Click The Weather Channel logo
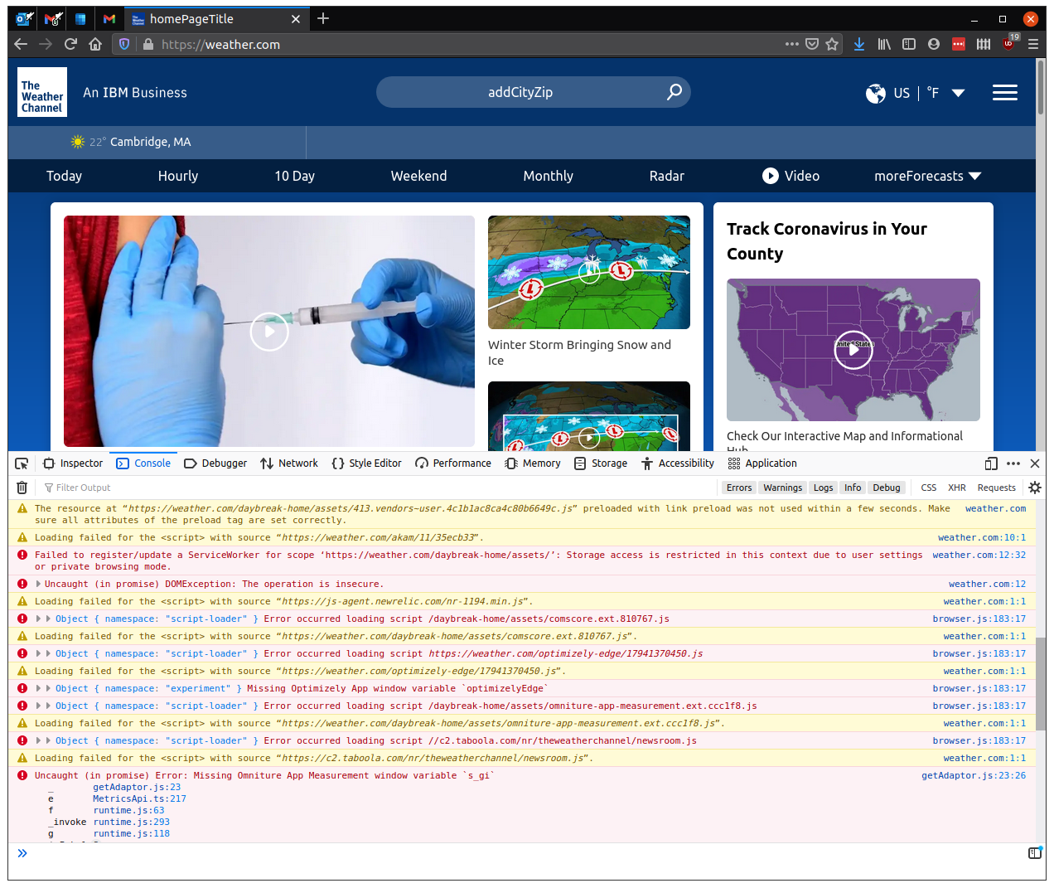 pos(42,92)
